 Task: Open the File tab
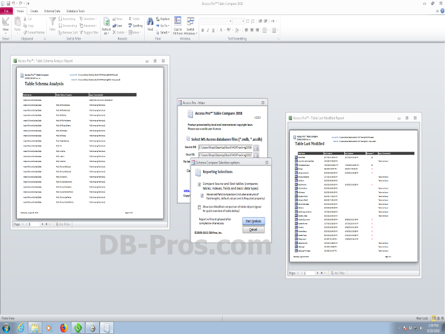point(6,11)
